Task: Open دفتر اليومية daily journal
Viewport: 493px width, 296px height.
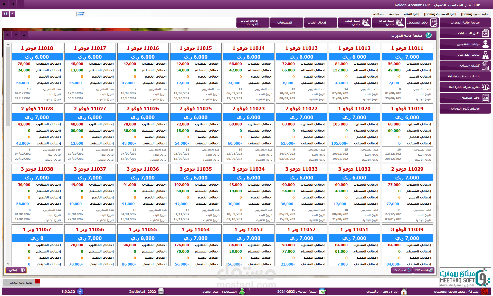Action: click(x=465, y=98)
